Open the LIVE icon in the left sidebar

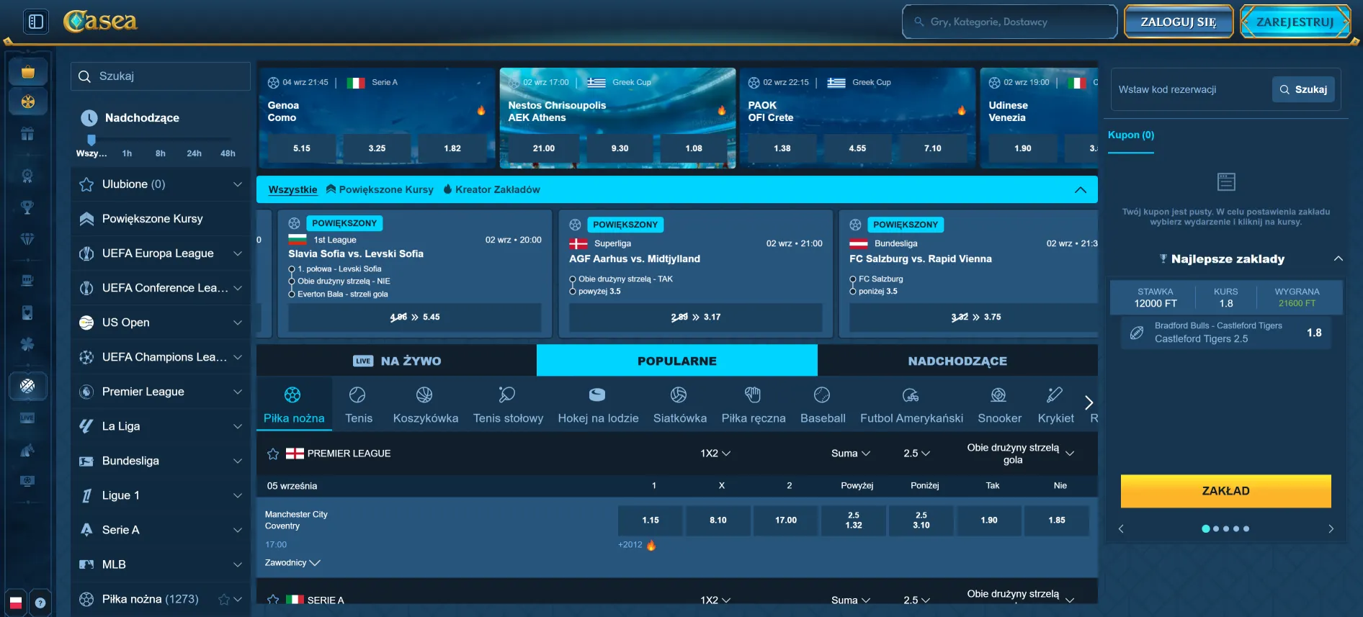[27, 418]
